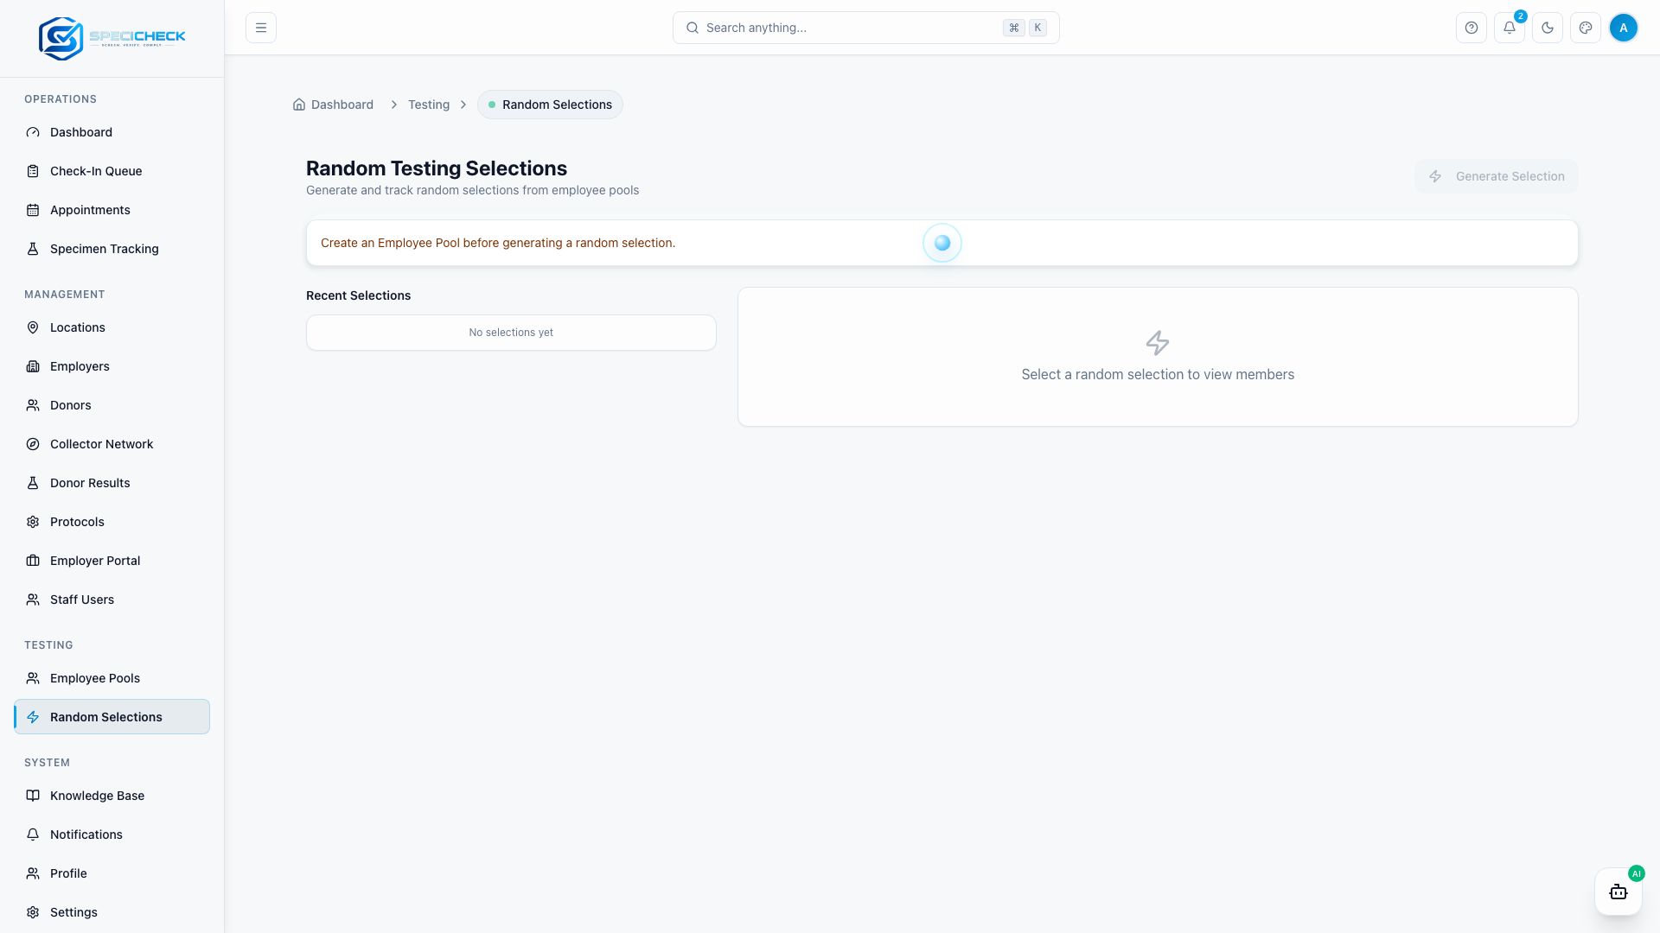Click the Employers building icon

tap(33, 366)
